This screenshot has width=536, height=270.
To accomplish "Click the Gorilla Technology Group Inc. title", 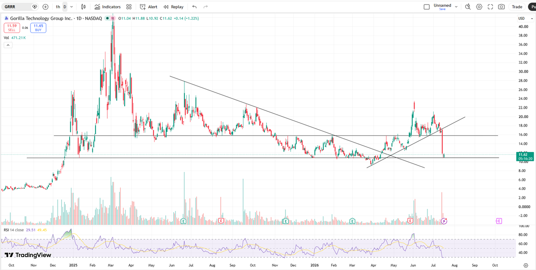I will pyautogui.click(x=41, y=18).
